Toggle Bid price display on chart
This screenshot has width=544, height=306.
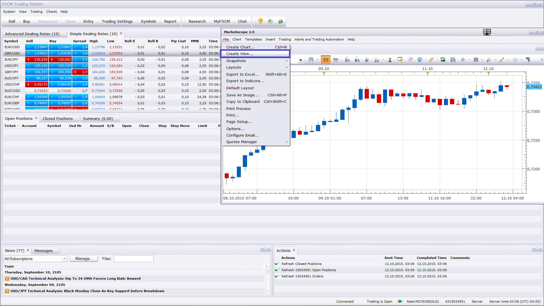point(326,59)
